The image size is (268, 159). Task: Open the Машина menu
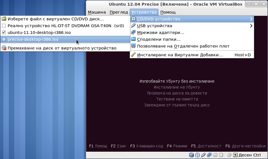97,12
